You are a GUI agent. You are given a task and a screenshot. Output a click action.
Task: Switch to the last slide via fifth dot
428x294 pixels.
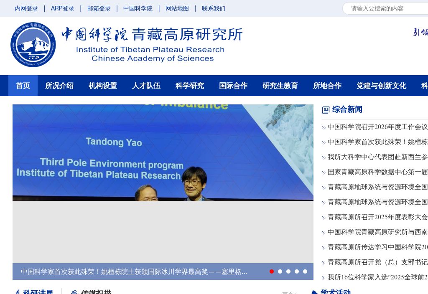click(x=305, y=271)
